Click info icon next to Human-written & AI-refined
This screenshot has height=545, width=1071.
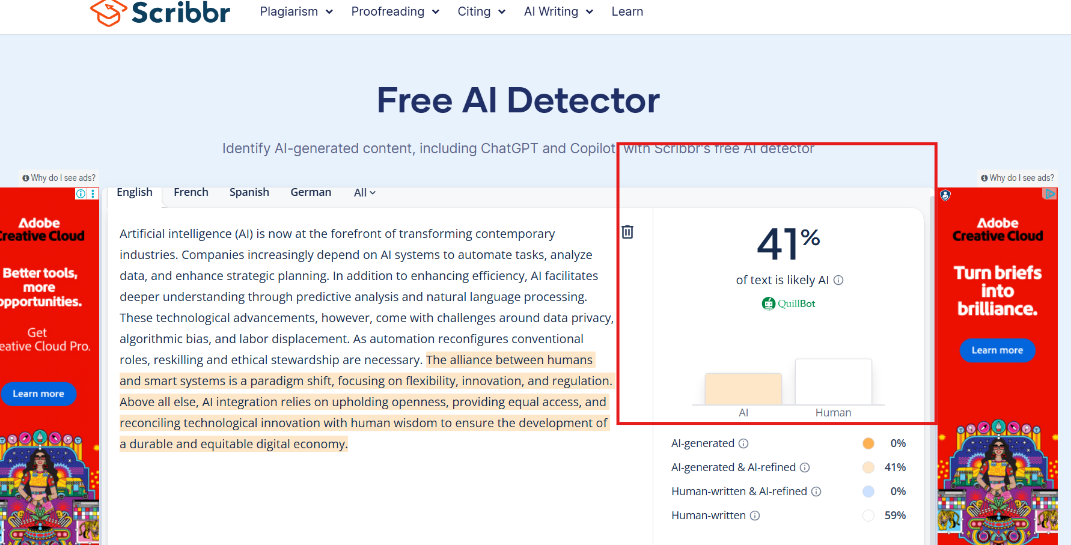[816, 492]
